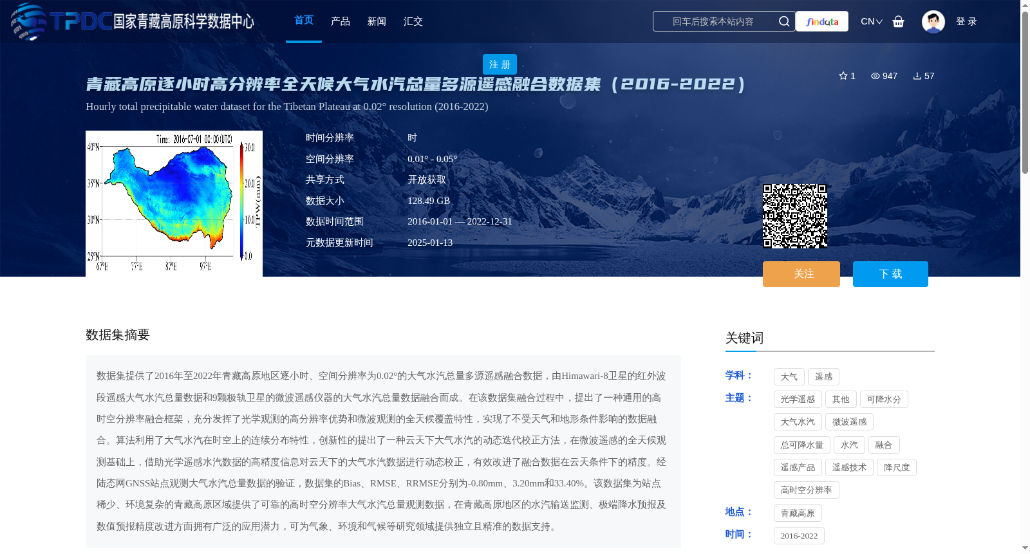This screenshot has width=1030, height=554.
Task: Select the 水汽 theme tag
Action: (849, 445)
